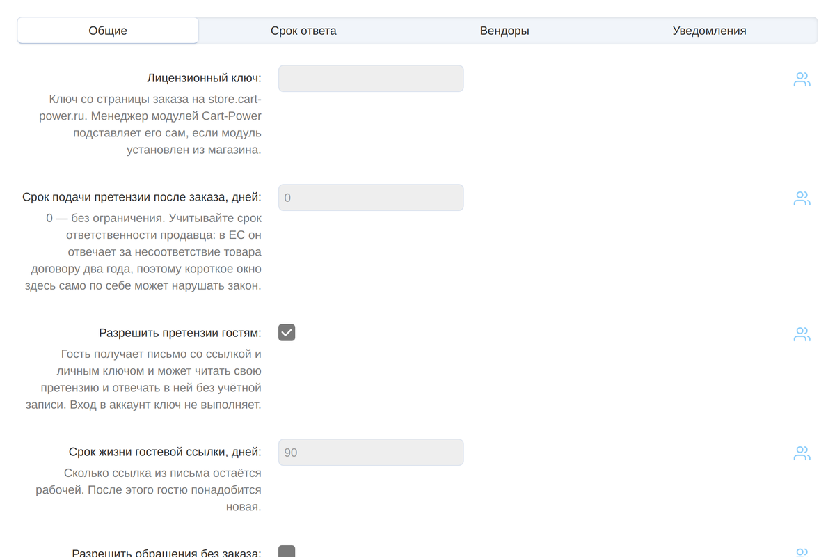
Task: Go to the Вендоры tab
Action: pyautogui.click(x=504, y=31)
